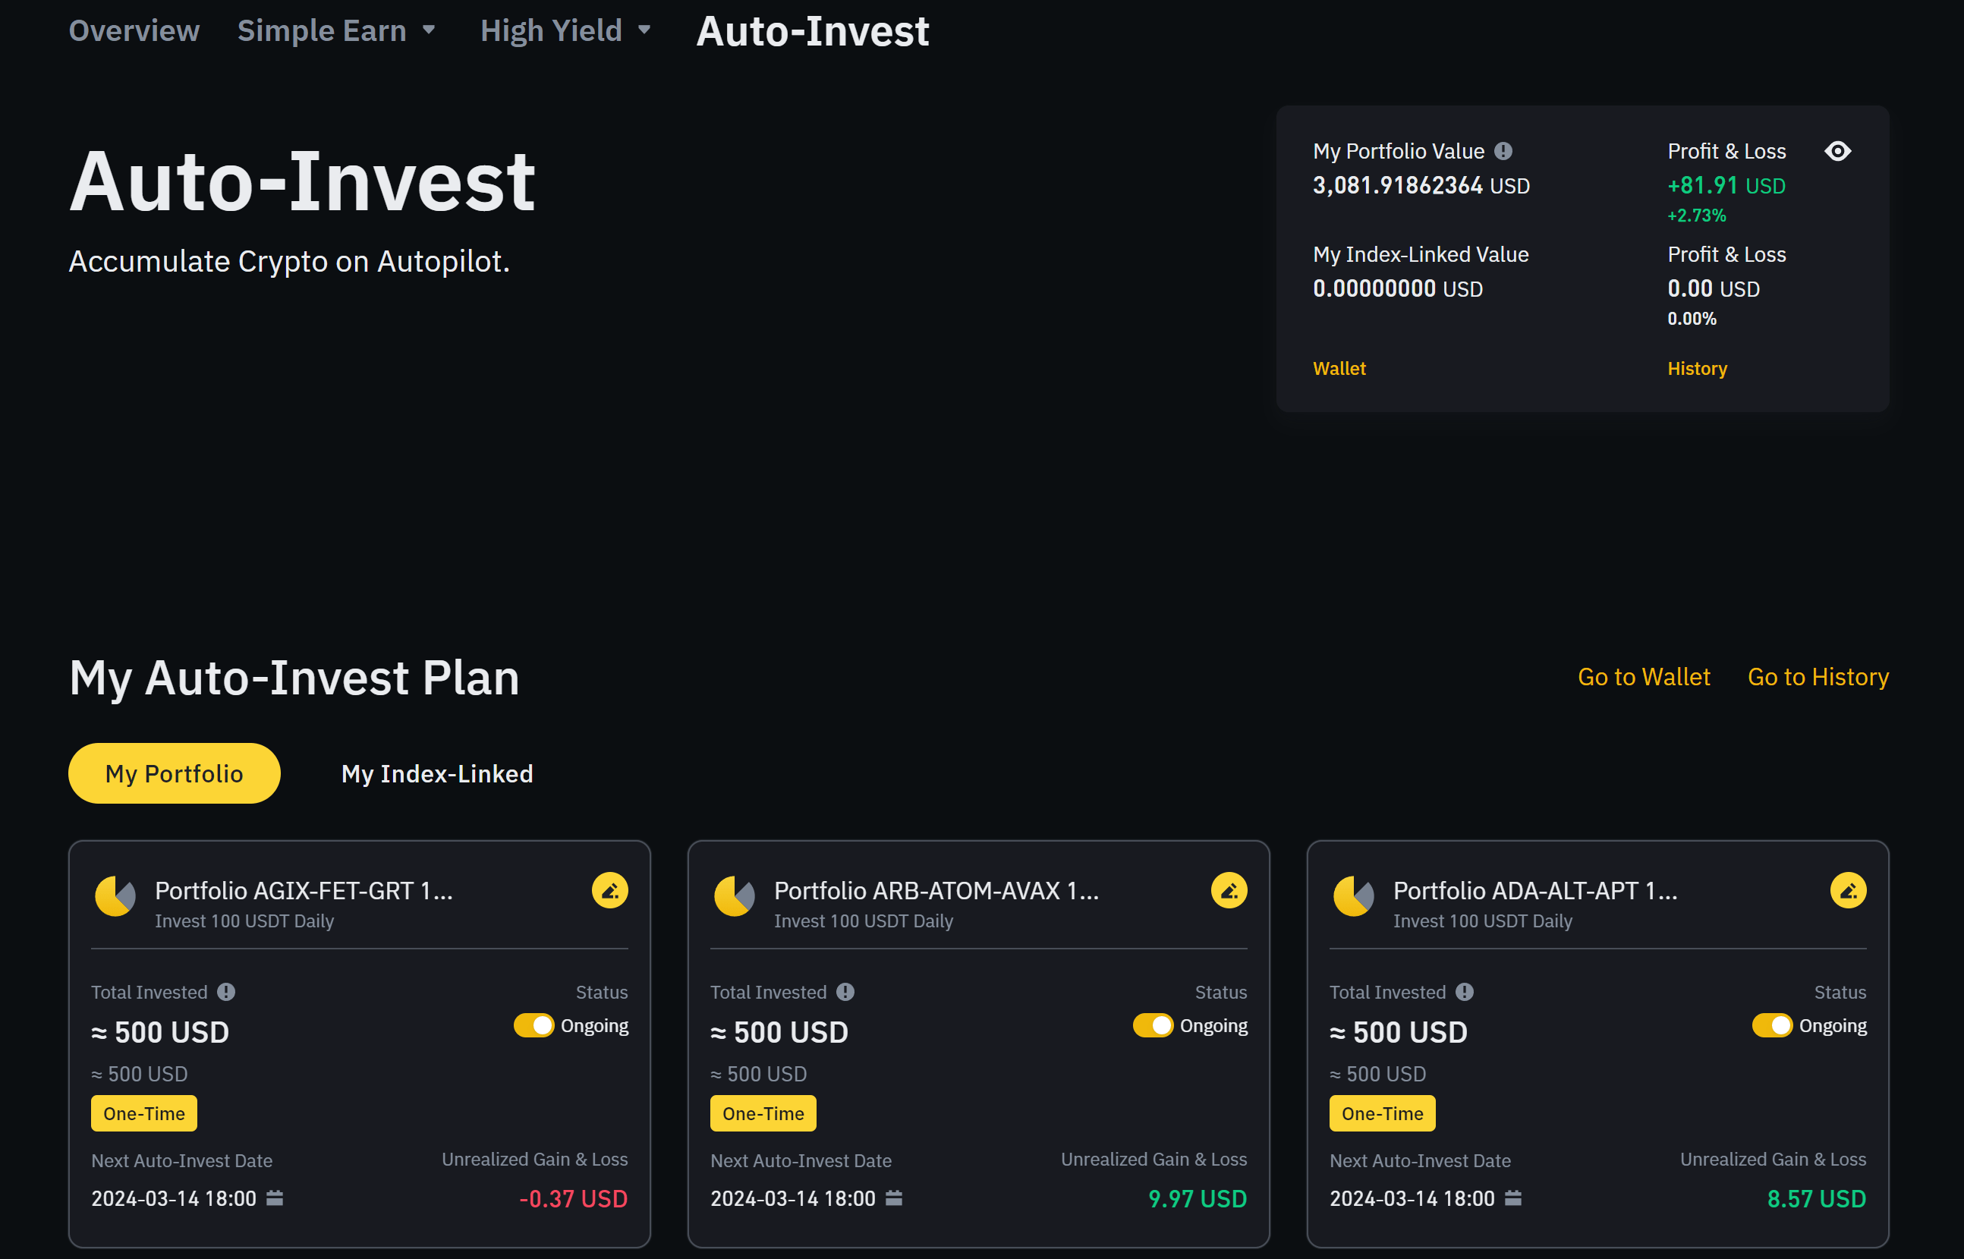Open calendar icon in AGIX-FET-GRT card

(275, 1198)
